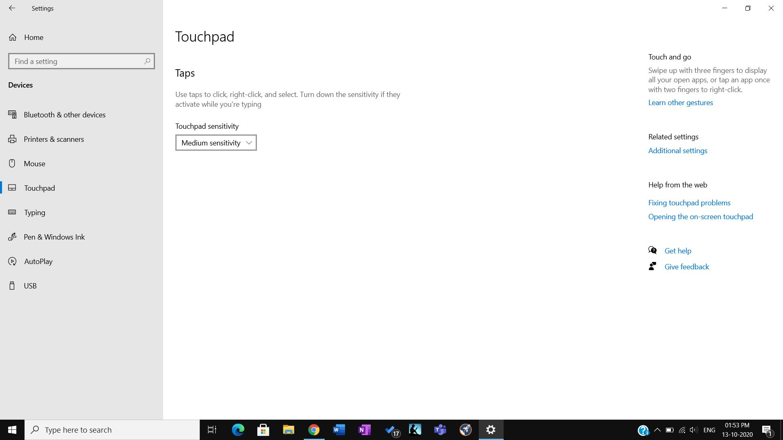Open Learn other gestures link
Viewport: 783px width, 440px height.
click(x=681, y=103)
